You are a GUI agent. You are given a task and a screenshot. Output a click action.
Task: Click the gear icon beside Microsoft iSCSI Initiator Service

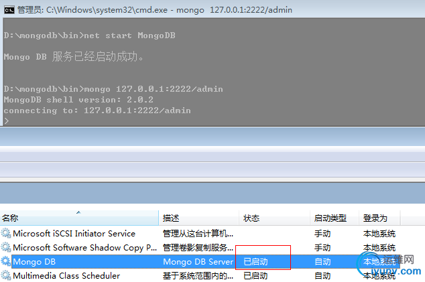[6, 233]
